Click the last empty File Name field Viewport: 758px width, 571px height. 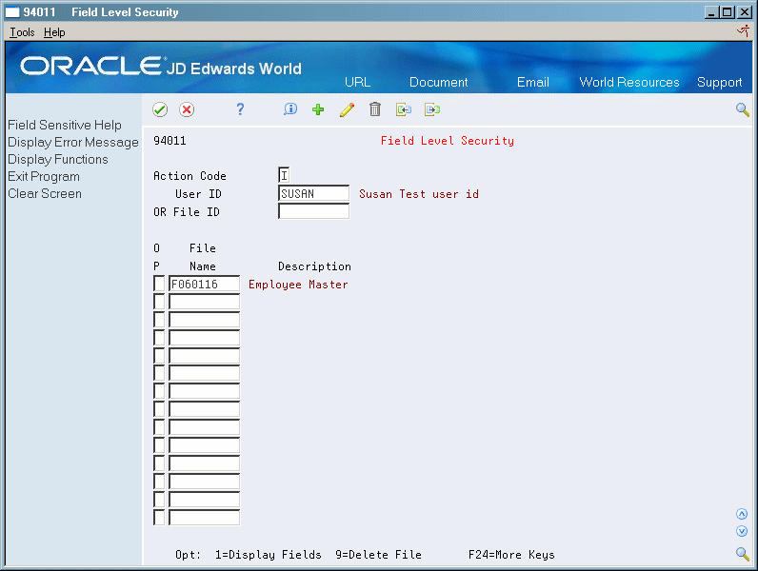(x=204, y=518)
